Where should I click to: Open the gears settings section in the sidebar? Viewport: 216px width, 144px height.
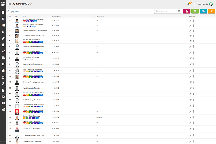pos(3,110)
